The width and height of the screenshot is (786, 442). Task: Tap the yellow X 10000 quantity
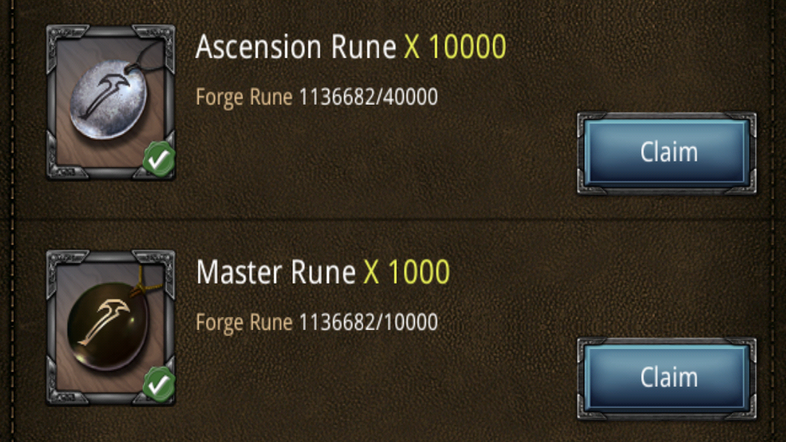456,48
